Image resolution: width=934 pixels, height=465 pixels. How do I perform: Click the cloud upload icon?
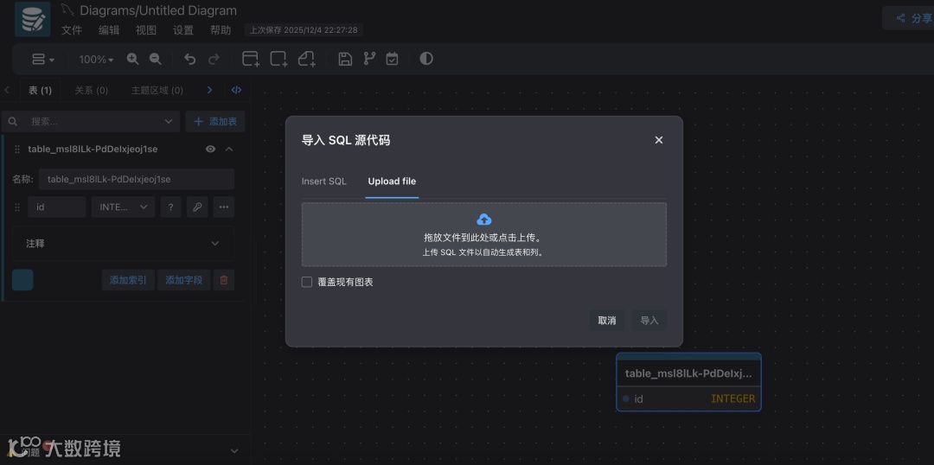pos(484,220)
